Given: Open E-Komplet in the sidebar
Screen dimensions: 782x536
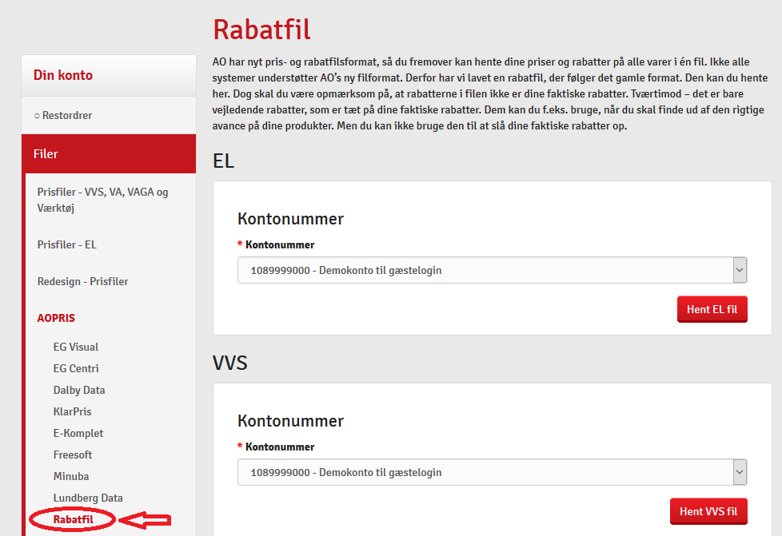Looking at the screenshot, I should [x=78, y=434].
